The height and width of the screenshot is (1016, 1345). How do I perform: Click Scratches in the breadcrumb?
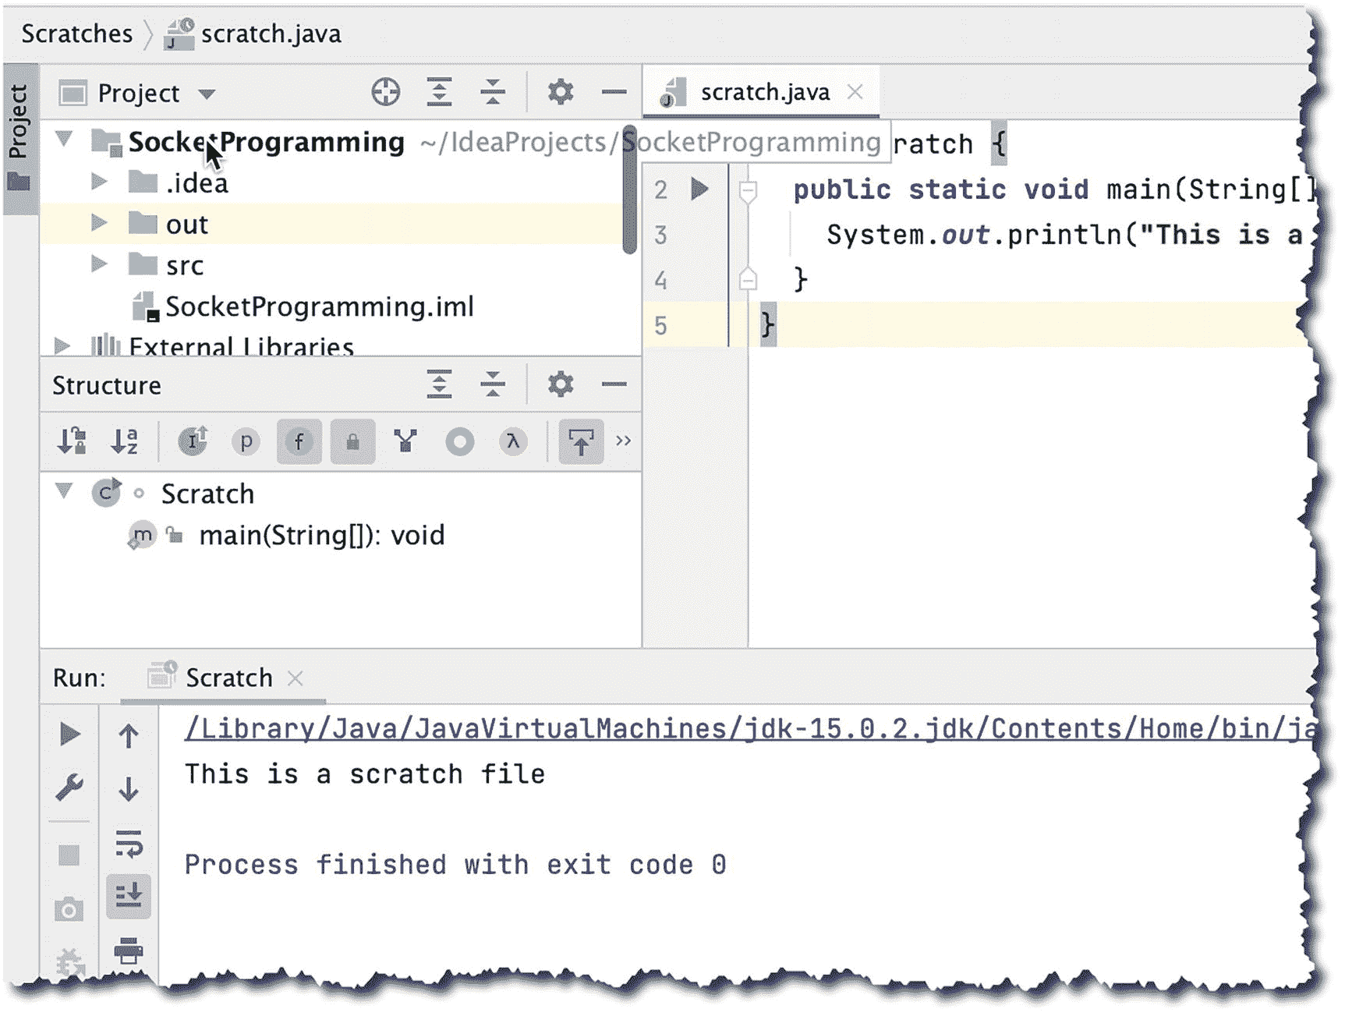coord(77,34)
